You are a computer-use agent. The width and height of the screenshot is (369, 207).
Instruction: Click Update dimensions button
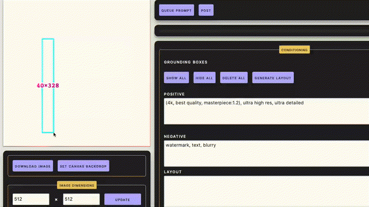tap(123, 200)
